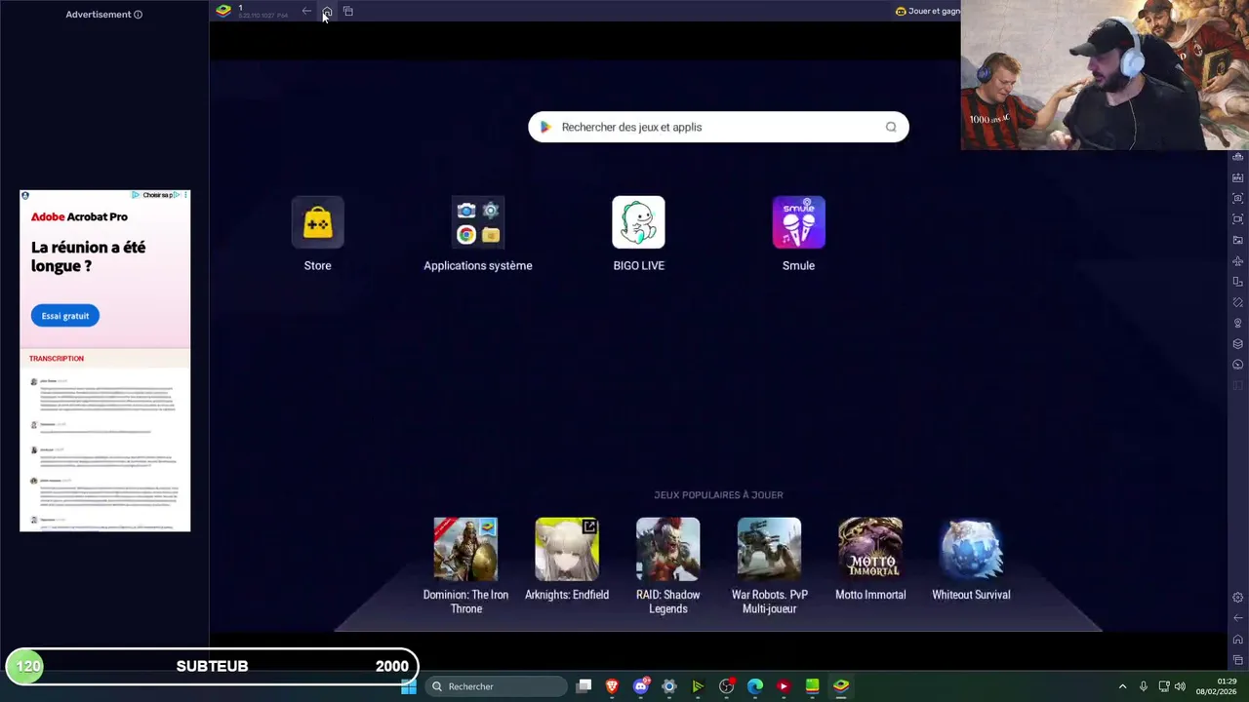Open OBS Studio from the taskbar
Screen dimensions: 1249x702
(x=726, y=686)
